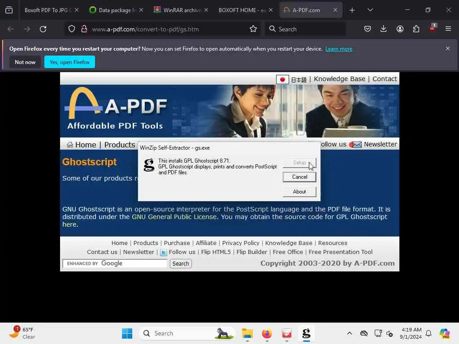Open the footer Free Office link

(x=288, y=252)
